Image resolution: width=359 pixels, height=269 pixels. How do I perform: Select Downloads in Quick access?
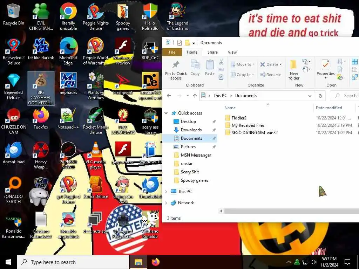point(191,130)
